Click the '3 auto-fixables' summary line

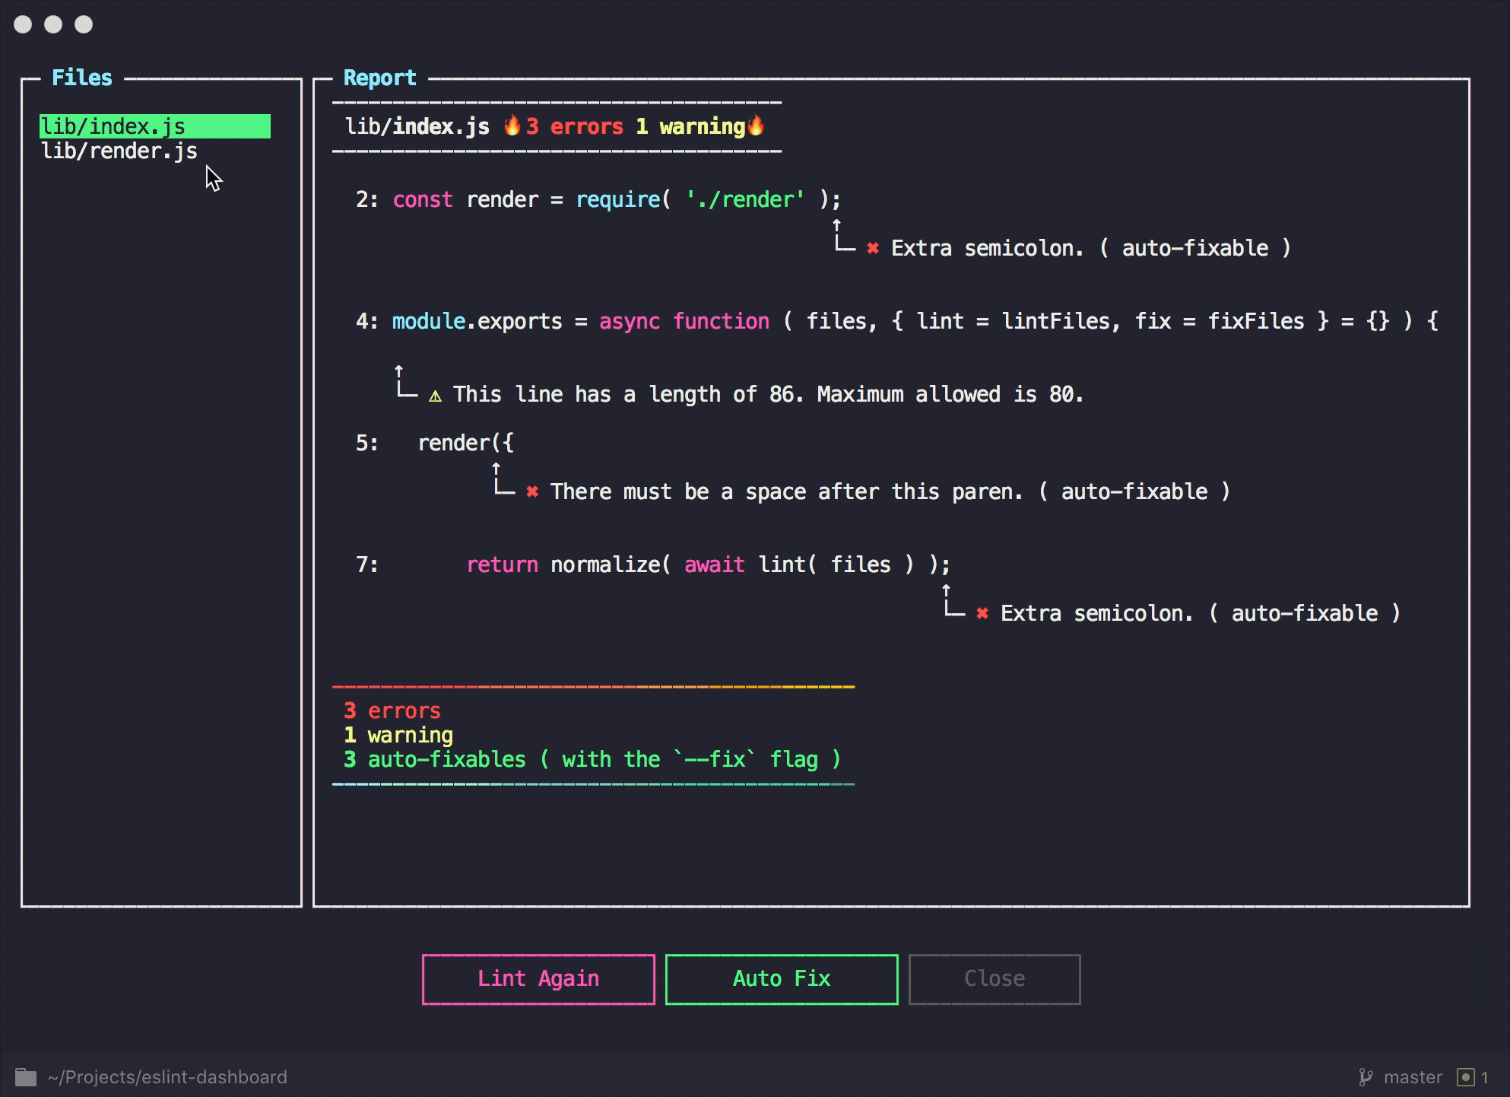[x=592, y=759]
